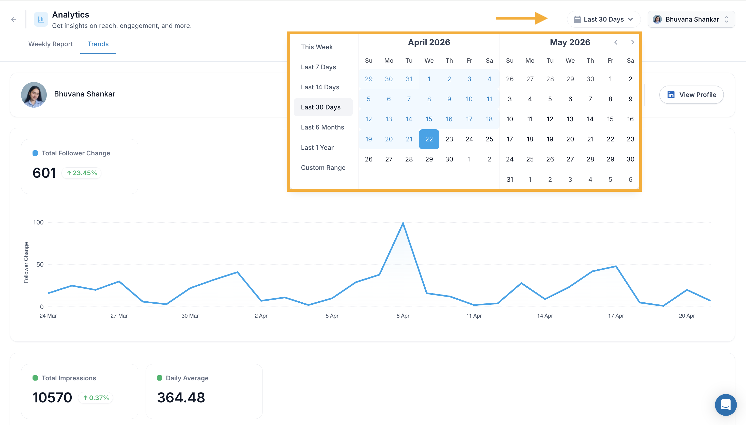Click the Total Follower Change blue swatch

point(35,153)
